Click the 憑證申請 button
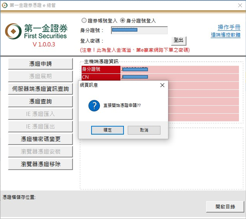246x219 pixels. [40, 64]
